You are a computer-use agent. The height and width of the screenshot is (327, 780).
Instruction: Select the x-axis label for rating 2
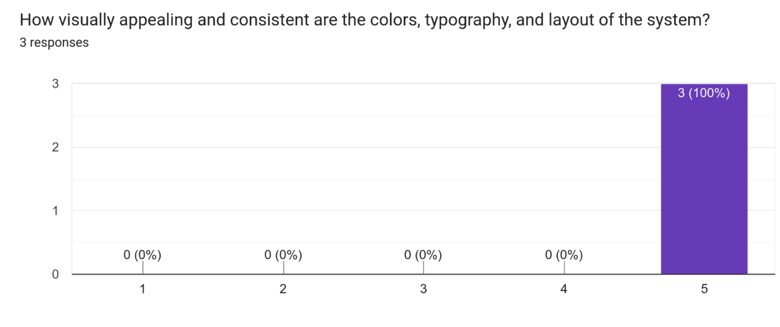coord(283,289)
